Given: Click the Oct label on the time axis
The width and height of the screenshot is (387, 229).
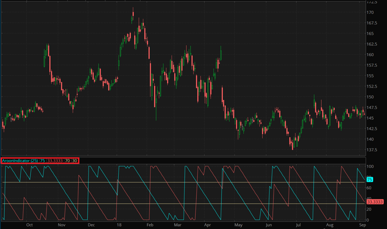Looking at the screenshot, I should tap(30, 224).
